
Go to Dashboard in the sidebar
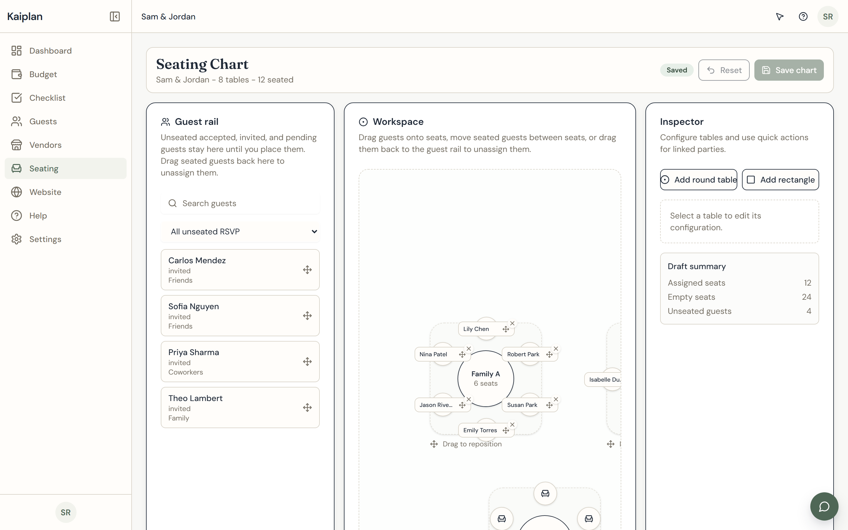(66, 51)
